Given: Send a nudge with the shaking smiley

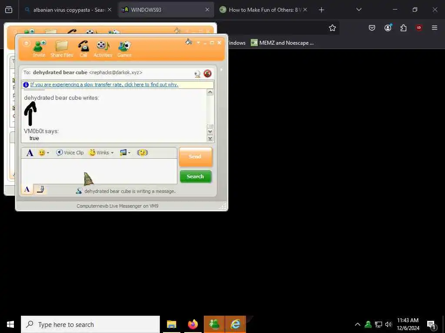Looking at the screenshot, I should click(x=143, y=153).
